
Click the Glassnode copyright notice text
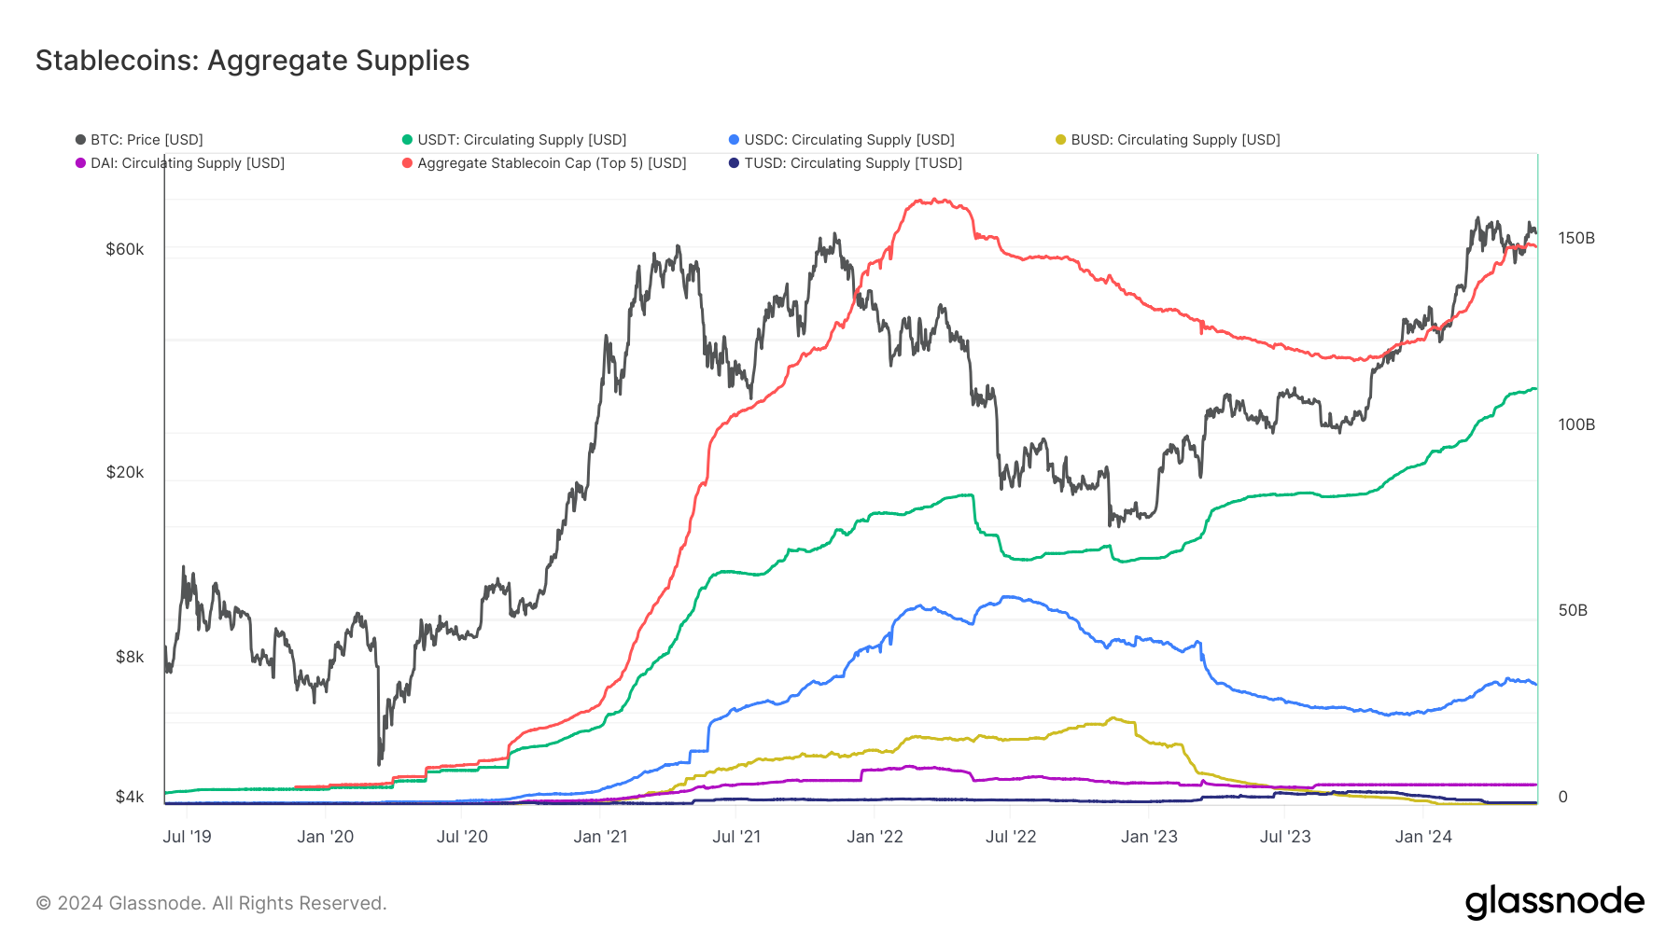coord(211,903)
